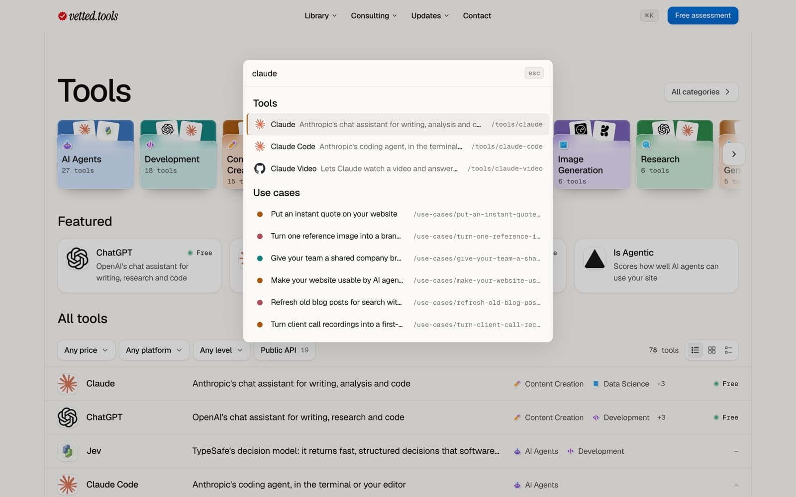
Task: Click the next arrow on category carousel
Action: coord(733,154)
